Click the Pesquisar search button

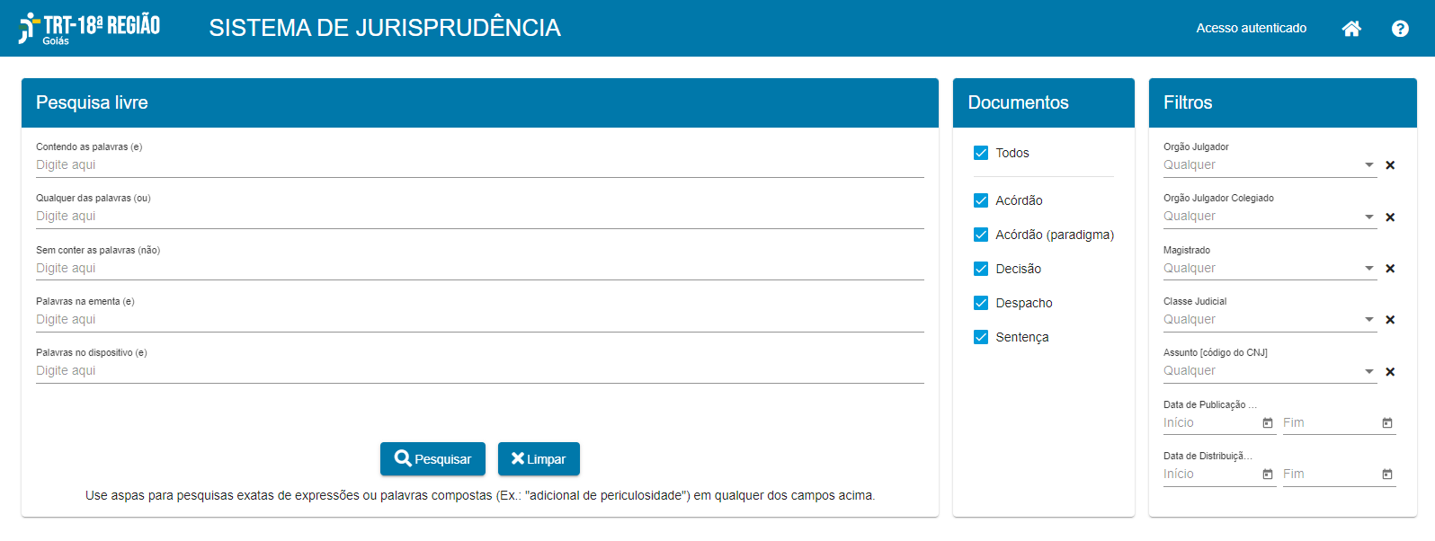(432, 459)
